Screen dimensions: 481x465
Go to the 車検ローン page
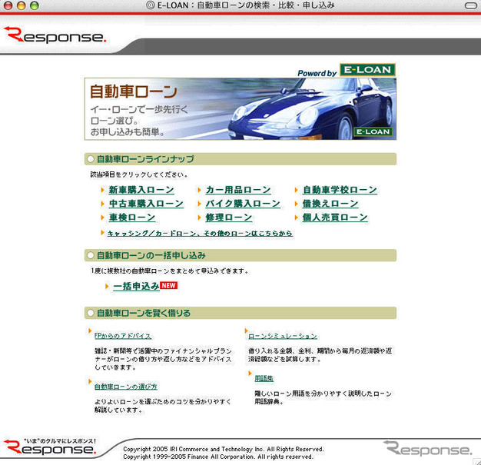tap(131, 218)
